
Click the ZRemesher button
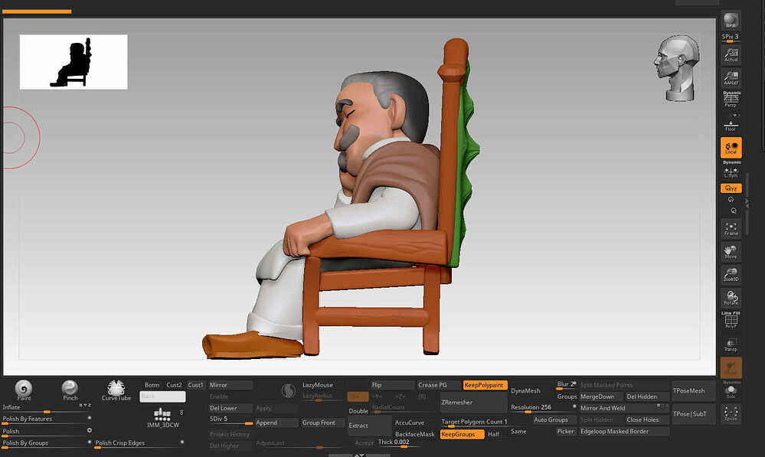(474, 403)
